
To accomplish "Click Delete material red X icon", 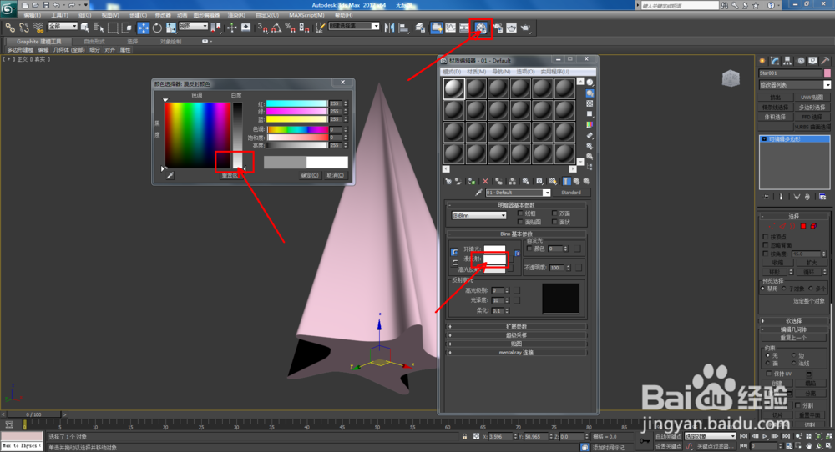I will [x=485, y=181].
